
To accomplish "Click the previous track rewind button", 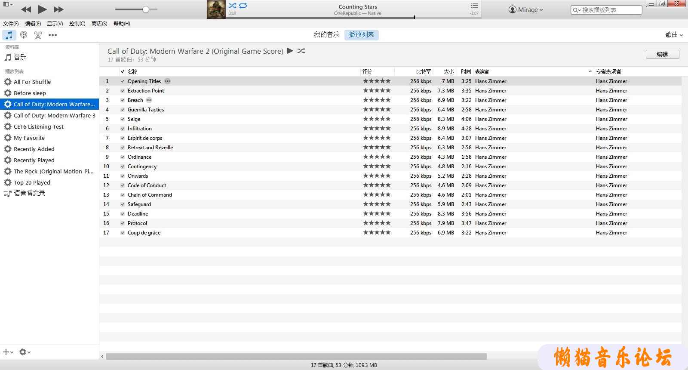I will [26, 9].
